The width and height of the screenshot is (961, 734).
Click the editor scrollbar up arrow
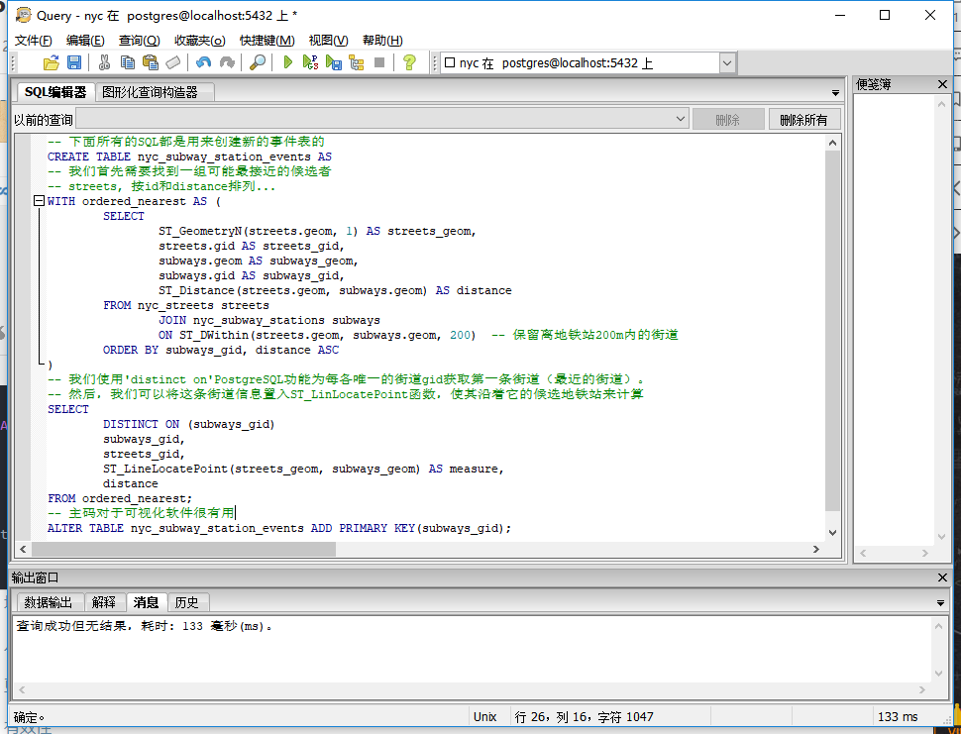pyautogui.click(x=832, y=143)
